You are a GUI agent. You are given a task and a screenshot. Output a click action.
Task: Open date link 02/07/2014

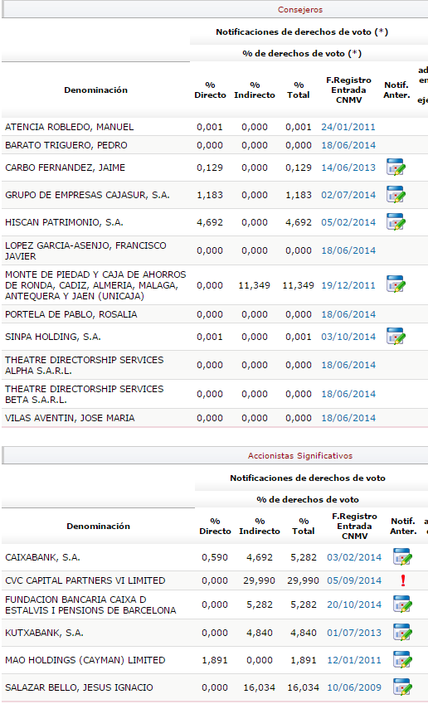[x=348, y=196]
